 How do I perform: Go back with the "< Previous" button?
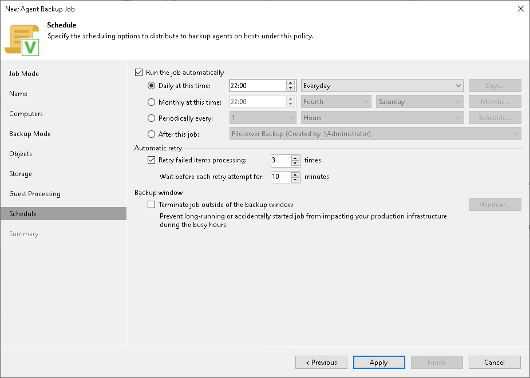321,362
